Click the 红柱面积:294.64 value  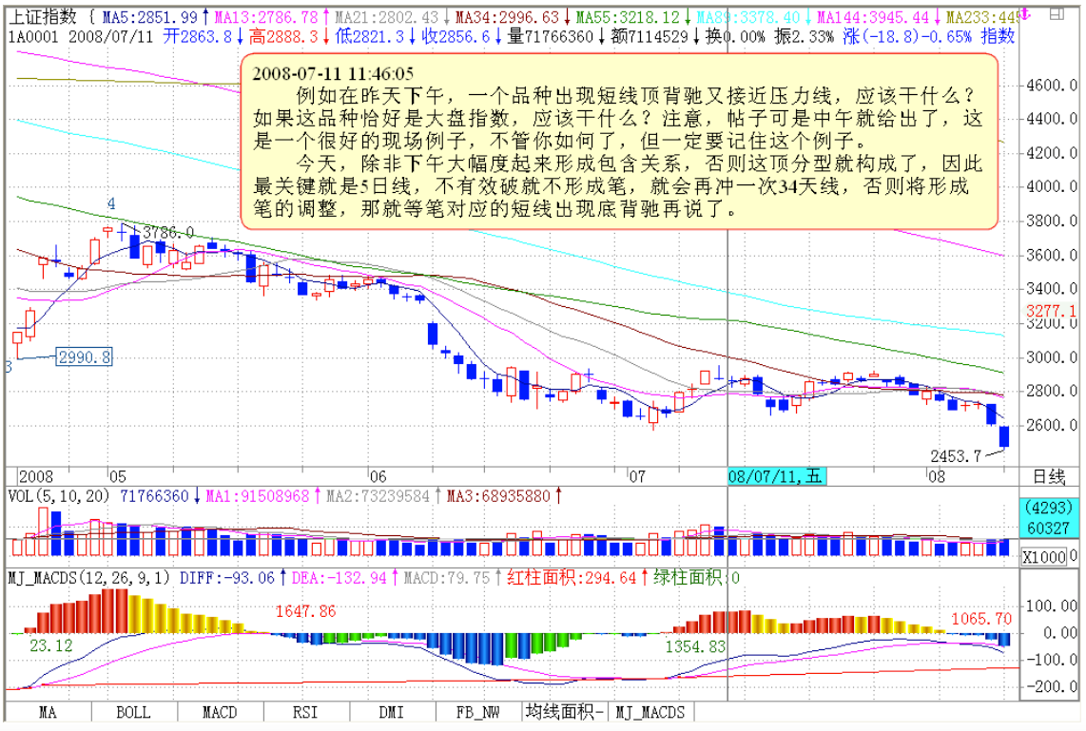click(x=572, y=577)
